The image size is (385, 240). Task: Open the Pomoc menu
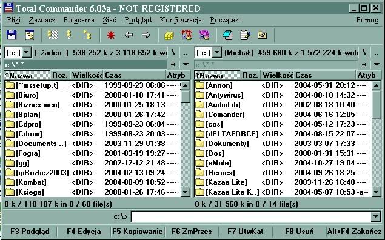(x=367, y=20)
